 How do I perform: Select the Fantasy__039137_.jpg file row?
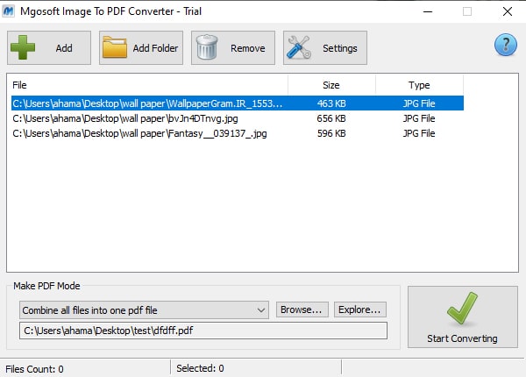tap(238, 133)
